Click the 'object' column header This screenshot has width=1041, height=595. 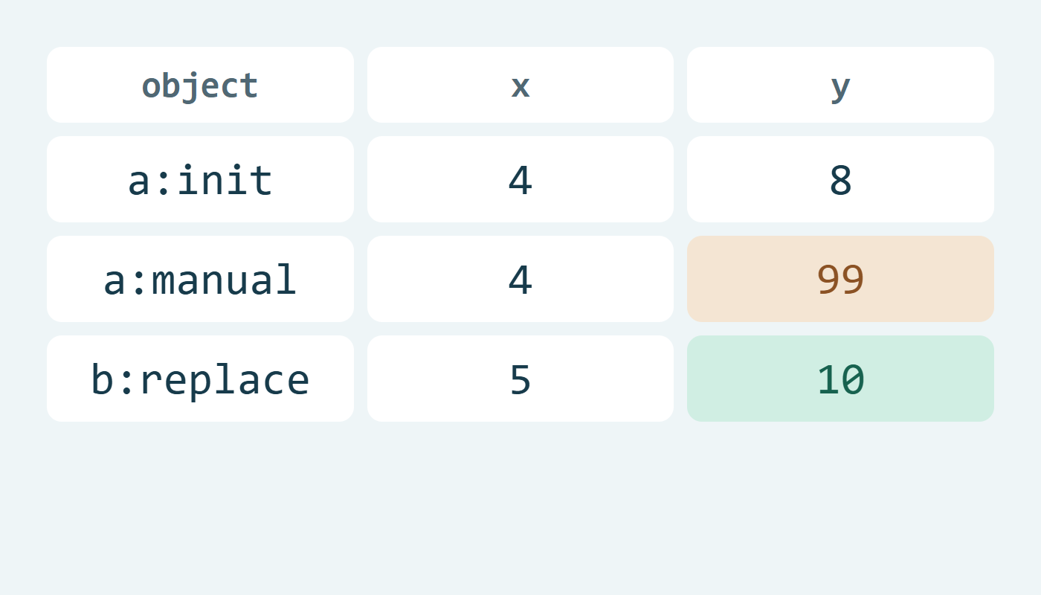coord(200,85)
